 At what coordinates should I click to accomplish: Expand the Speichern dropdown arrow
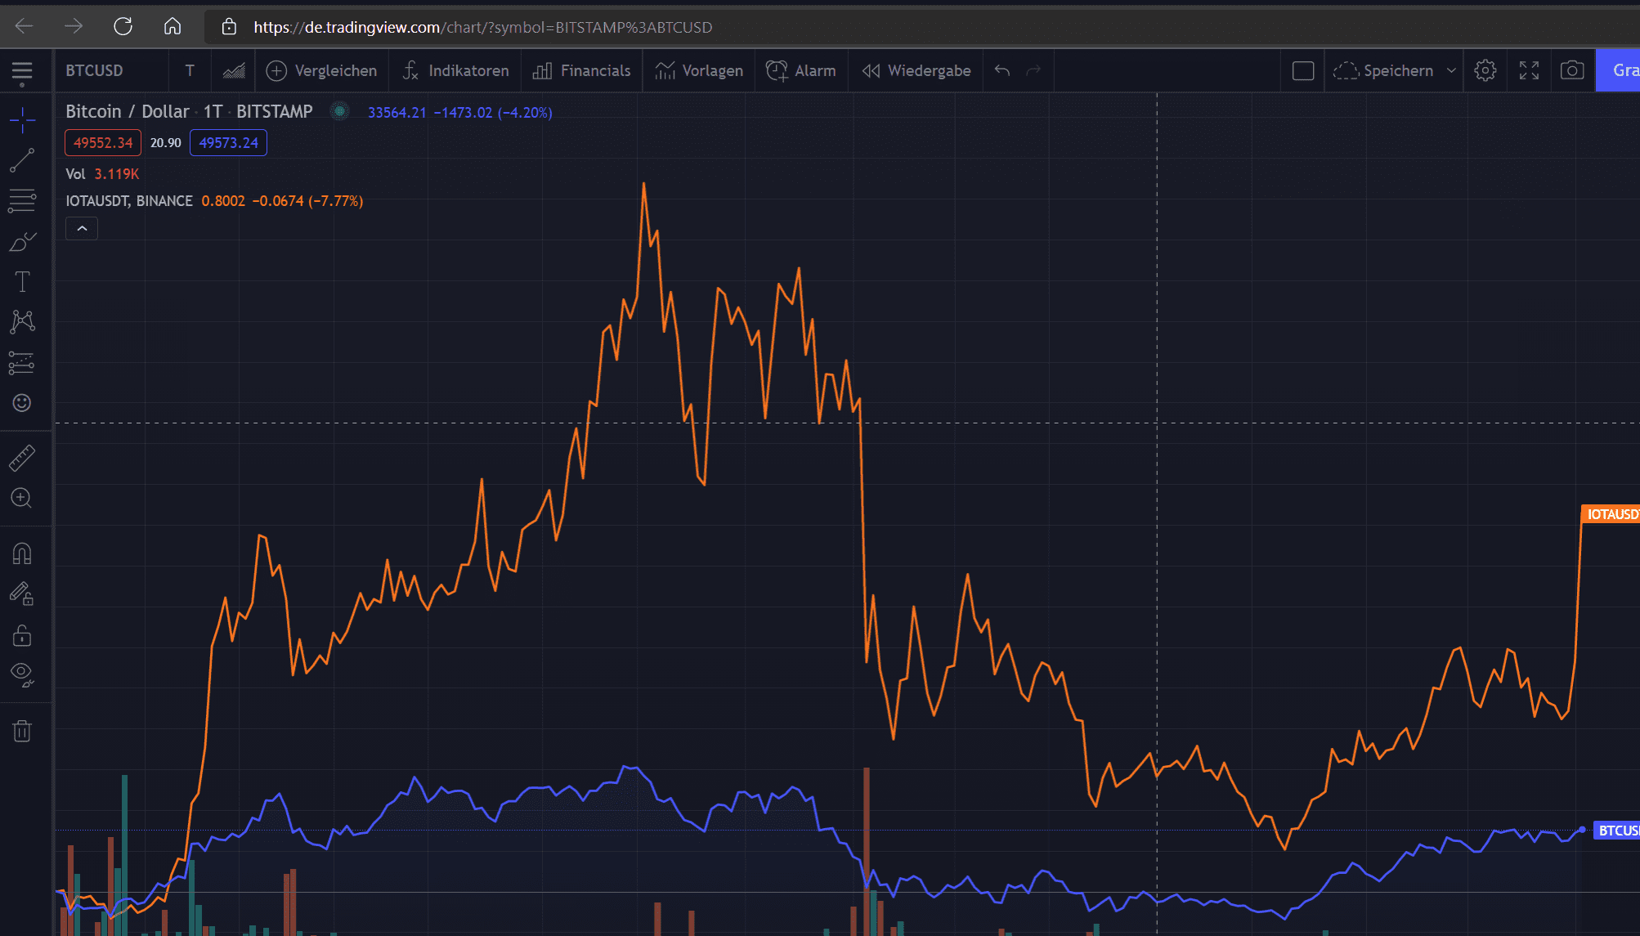click(1451, 70)
